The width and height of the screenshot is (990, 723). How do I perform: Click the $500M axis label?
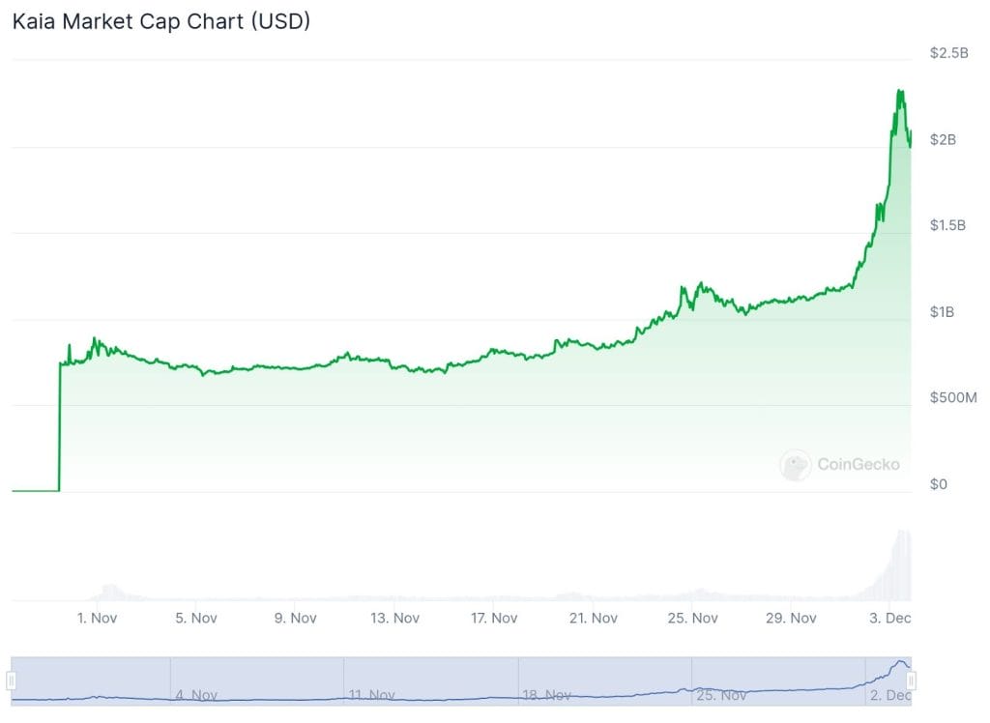(953, 398)
